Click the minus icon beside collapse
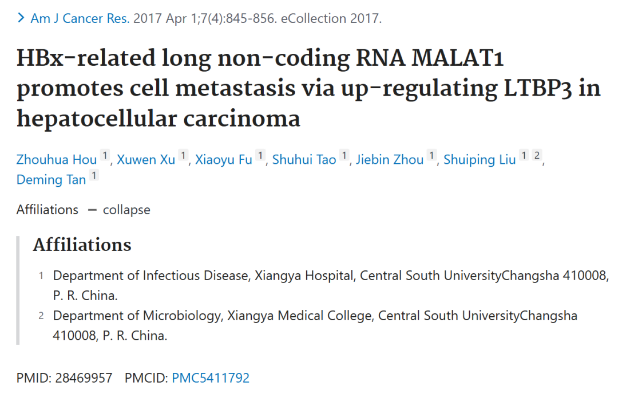 92,210
